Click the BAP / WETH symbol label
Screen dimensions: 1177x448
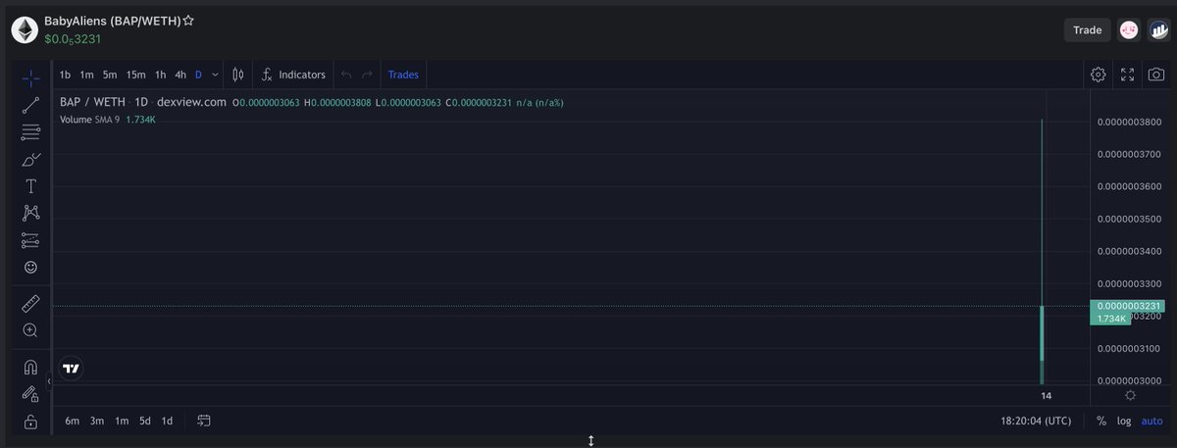tap(92, 102)
